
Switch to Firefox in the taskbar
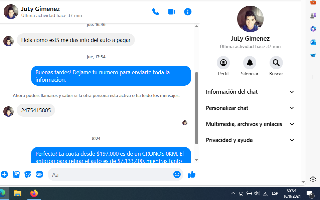pyautogui.click(x=34, y=193)
